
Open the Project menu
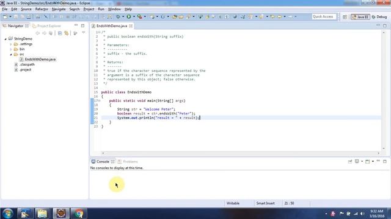point(89,9)
